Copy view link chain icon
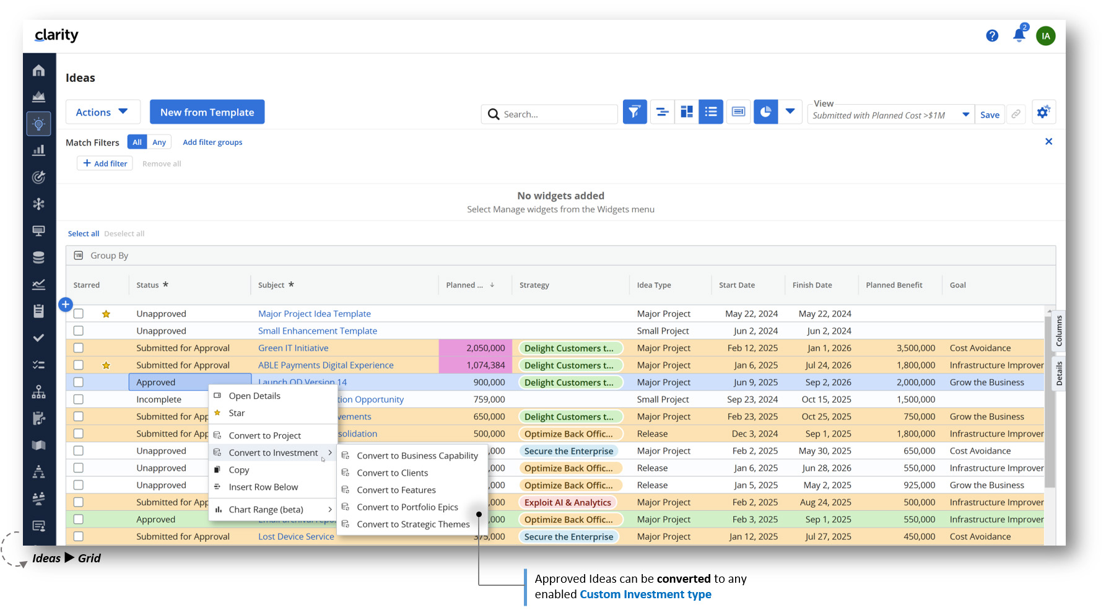The width and height of the screenshot is (1106, 610). click(1016, 114)
